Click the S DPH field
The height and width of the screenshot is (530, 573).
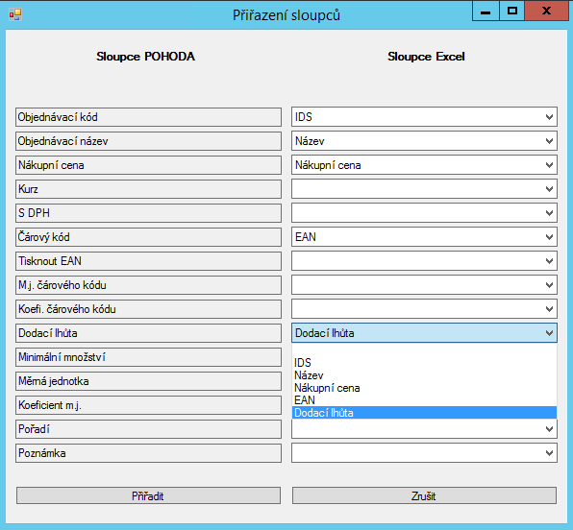point(148,213)
